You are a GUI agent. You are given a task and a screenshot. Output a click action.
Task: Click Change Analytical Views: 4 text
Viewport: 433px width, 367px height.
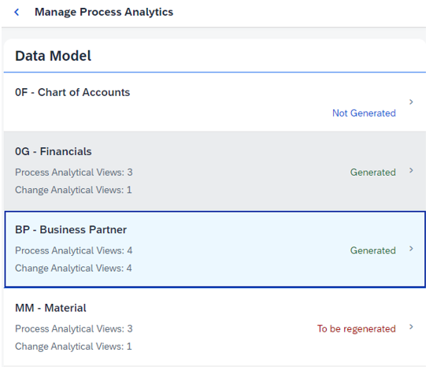[x=73, y=268]
